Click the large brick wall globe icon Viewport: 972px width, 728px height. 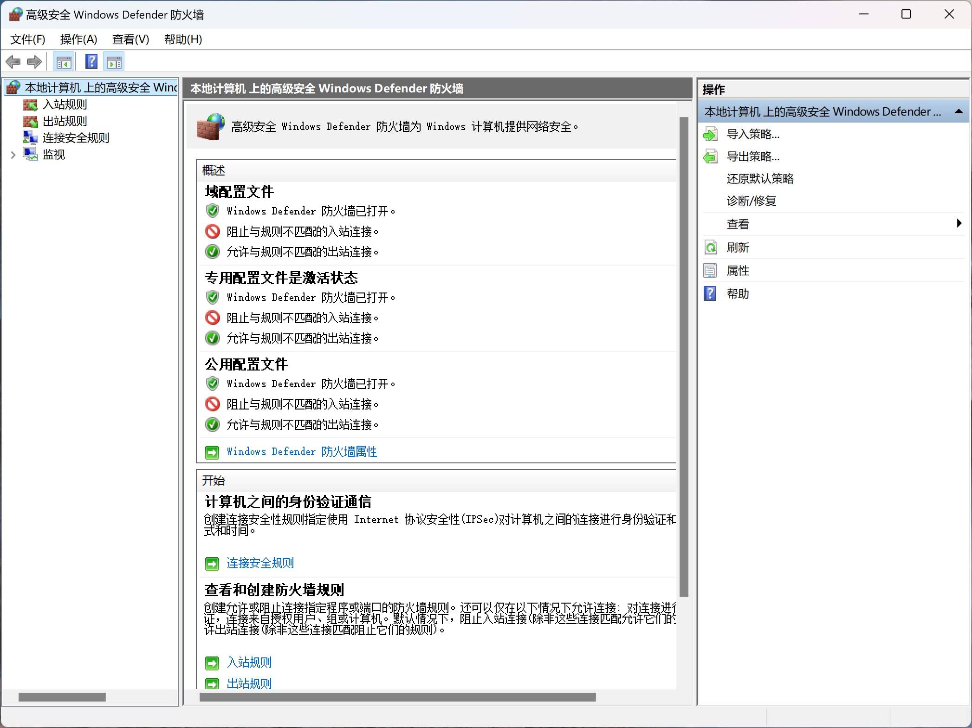(x=210, y=126)
